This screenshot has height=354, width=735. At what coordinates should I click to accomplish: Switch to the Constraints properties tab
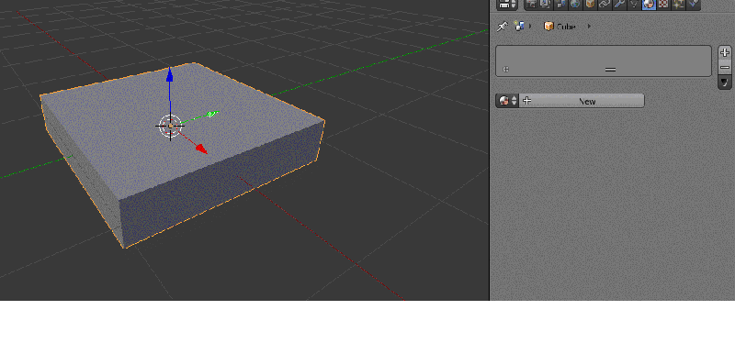pos(605,5)
